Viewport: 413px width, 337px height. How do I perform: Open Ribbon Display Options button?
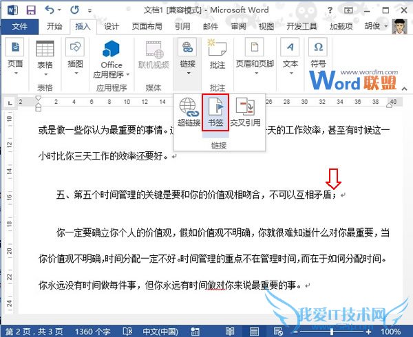click(348, 10)
